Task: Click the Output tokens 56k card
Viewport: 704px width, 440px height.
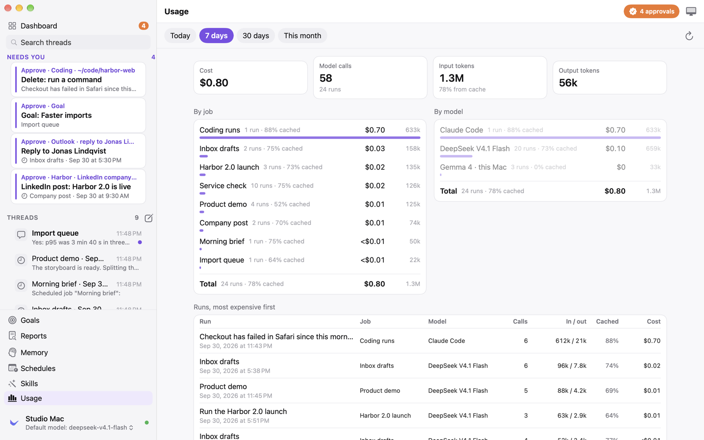Action: point(609,77)
